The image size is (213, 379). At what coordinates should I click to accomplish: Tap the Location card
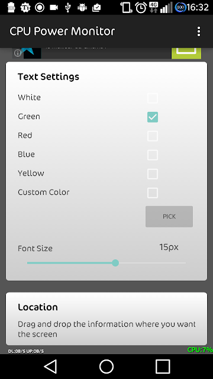tap(106, 319)
